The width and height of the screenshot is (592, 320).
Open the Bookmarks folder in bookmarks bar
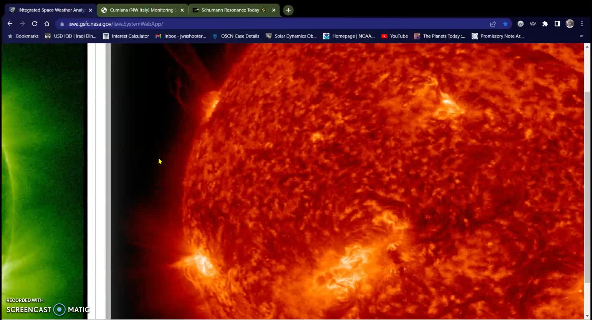tap(23, 36)
